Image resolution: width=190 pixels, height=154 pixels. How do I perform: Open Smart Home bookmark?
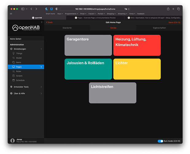pos(50,14)
